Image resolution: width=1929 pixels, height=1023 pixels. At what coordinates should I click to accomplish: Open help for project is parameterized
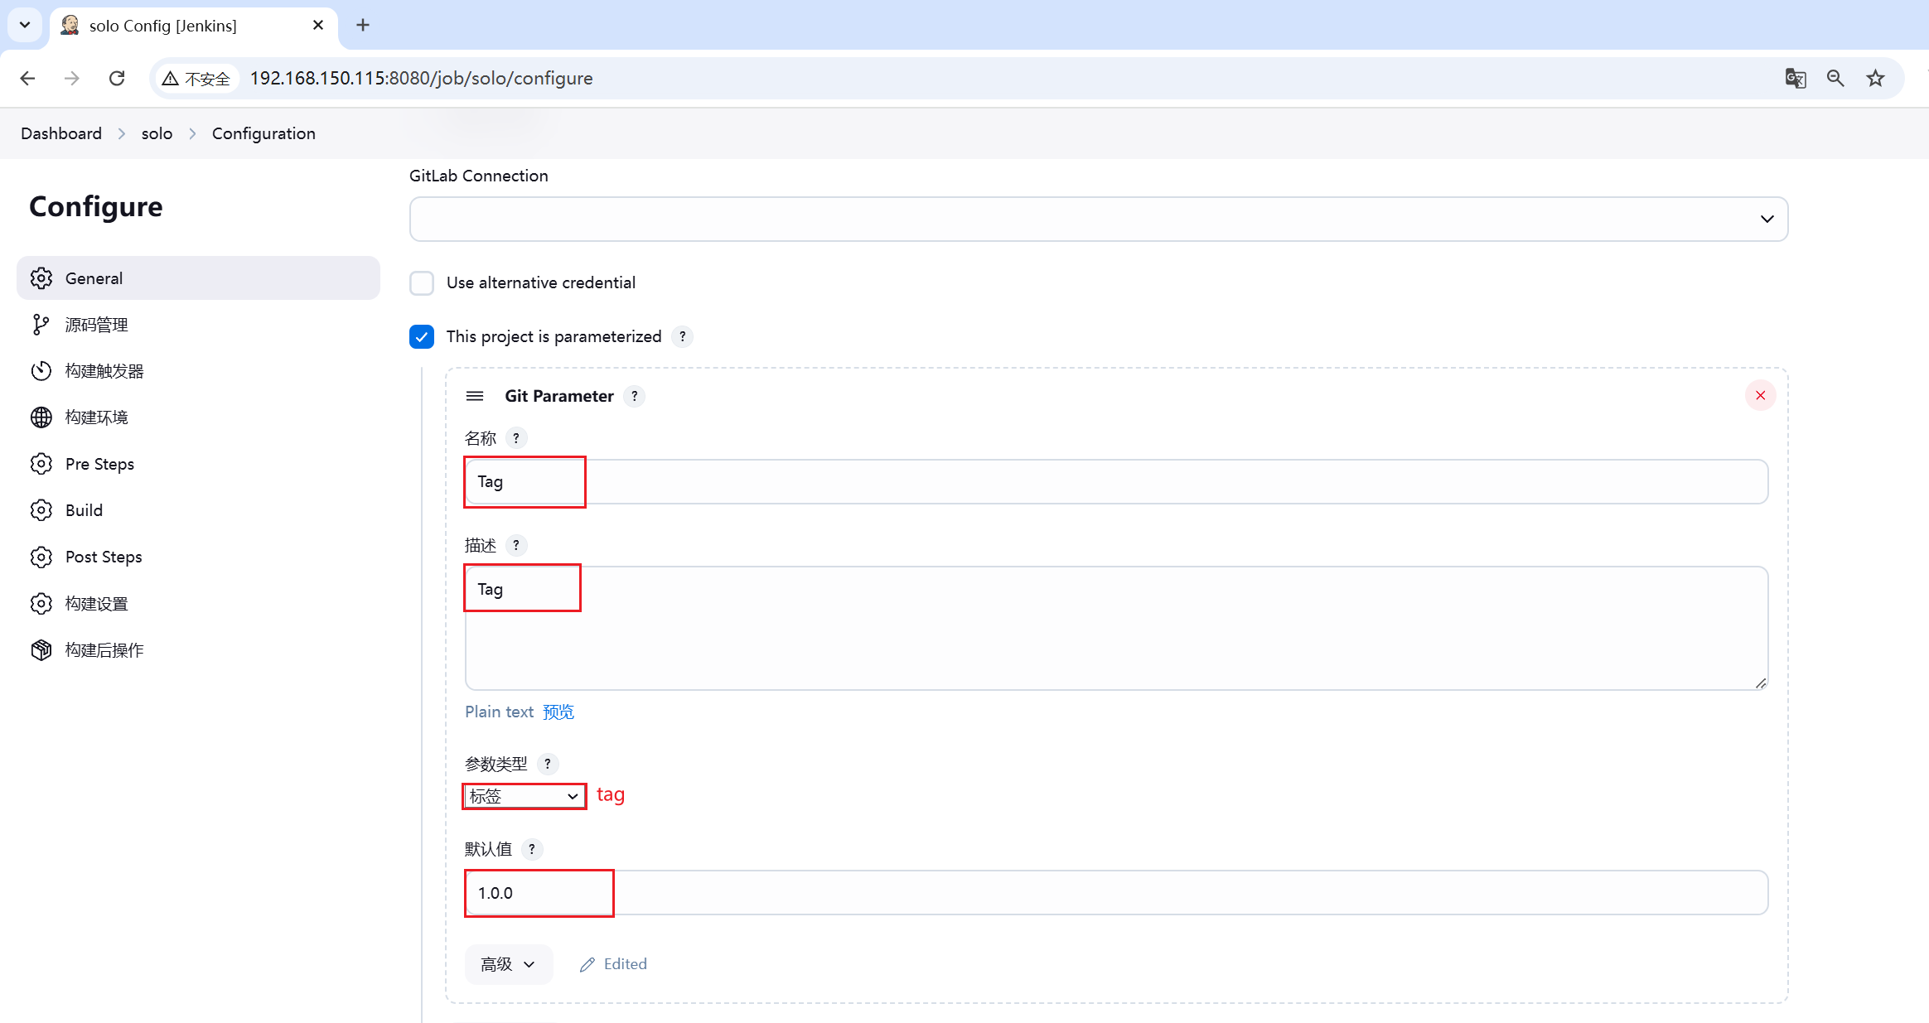coord(682,336)
